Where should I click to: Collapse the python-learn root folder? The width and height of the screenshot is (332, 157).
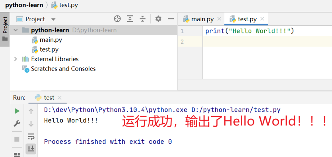click(x=16, y=30)
